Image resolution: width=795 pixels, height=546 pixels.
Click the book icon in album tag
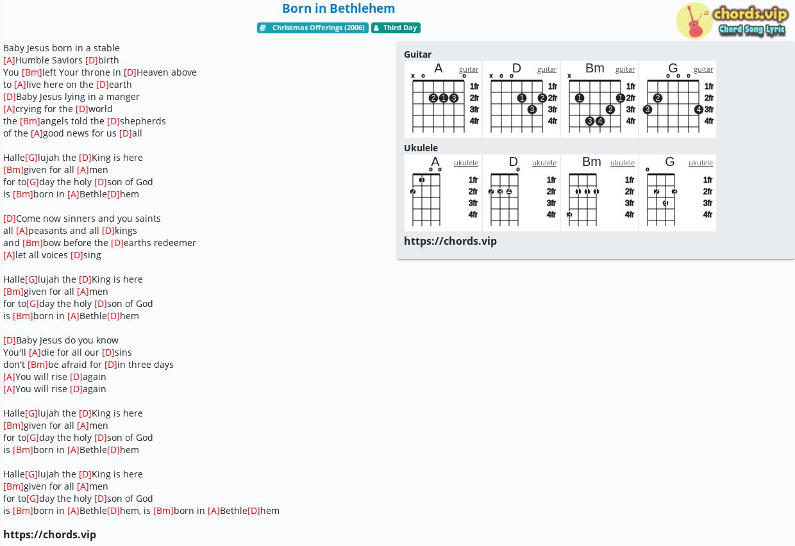click(x=263, y=28)
